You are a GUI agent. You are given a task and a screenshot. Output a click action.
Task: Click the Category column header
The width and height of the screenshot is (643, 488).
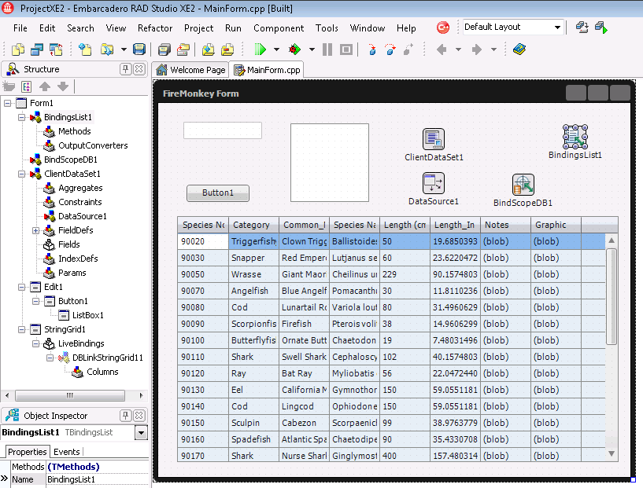(x=253, y=225)
